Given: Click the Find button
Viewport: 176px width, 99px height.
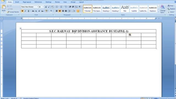Looking at the screenshot, I should [x=171, y=5].
